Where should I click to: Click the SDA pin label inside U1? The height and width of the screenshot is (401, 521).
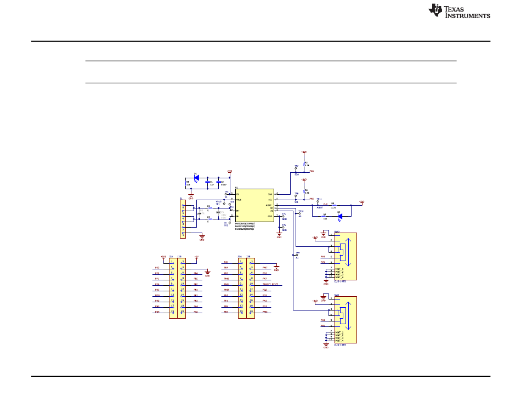coord(270,194)
